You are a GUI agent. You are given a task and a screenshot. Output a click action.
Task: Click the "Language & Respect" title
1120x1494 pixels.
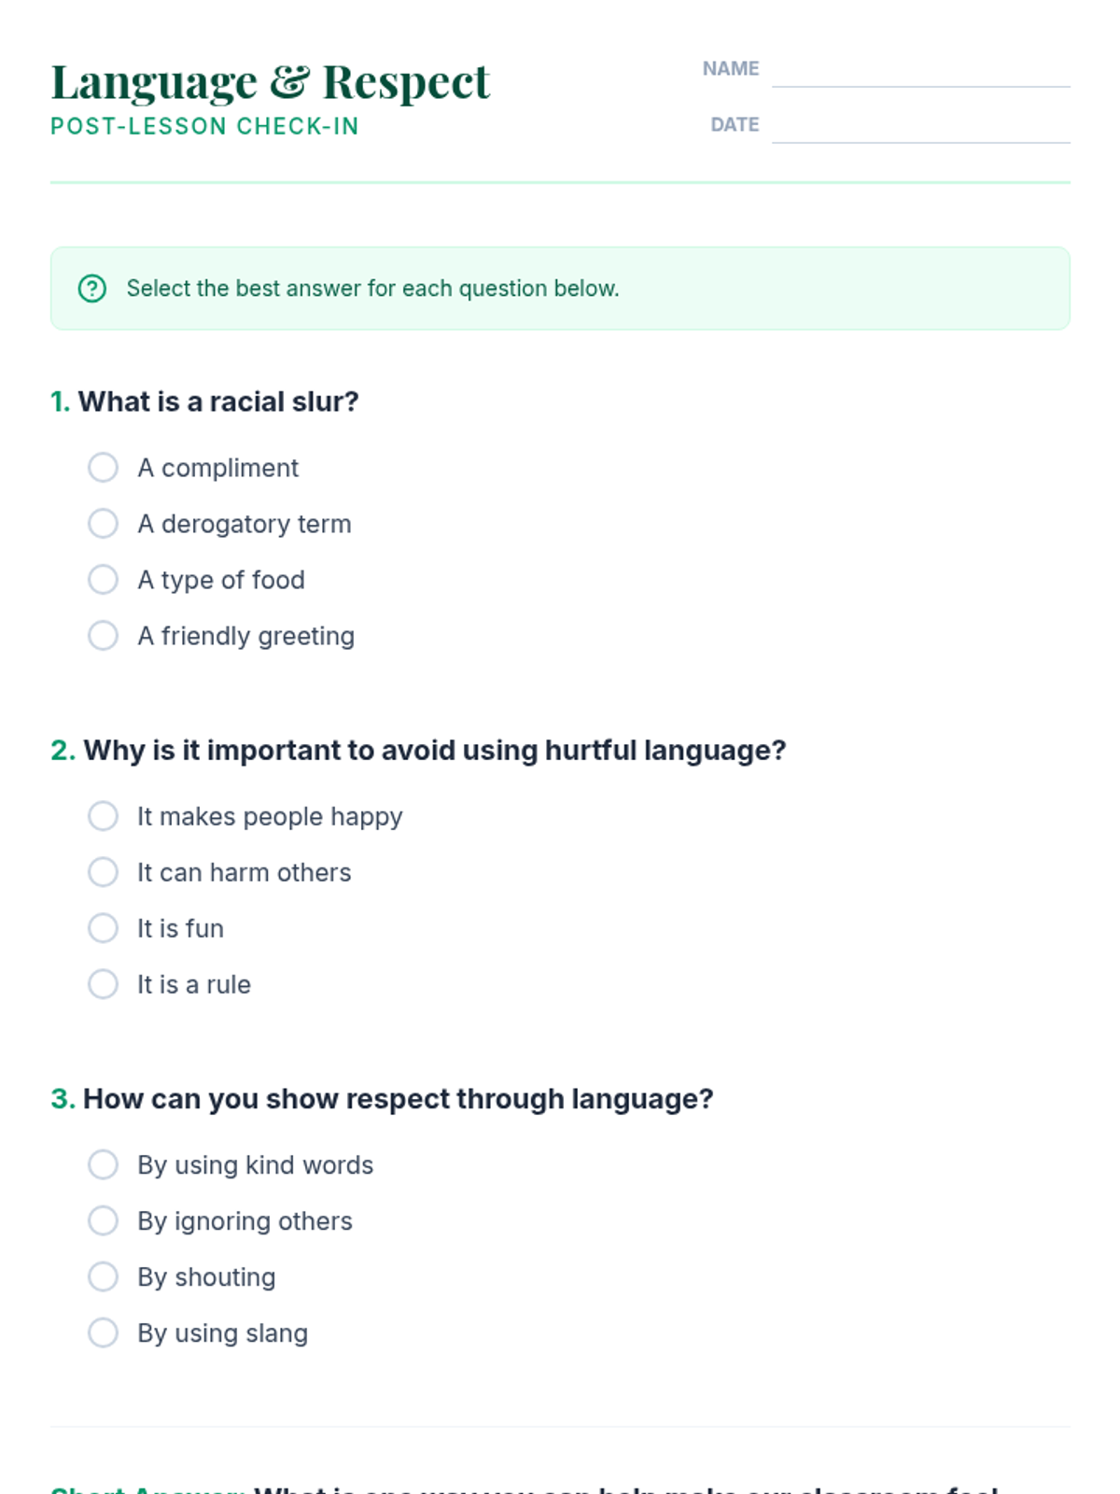270,82
